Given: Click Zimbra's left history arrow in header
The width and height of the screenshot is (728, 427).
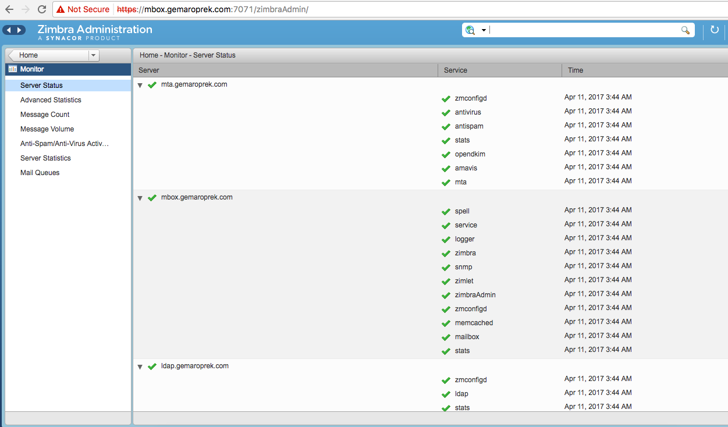Looking at the screenshot, I should point(9,30).
